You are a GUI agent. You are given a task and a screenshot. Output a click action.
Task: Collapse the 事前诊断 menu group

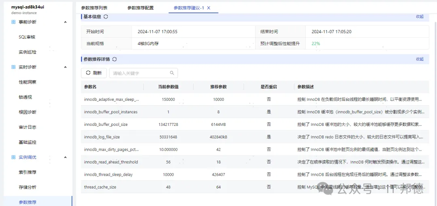coord(65,22)
